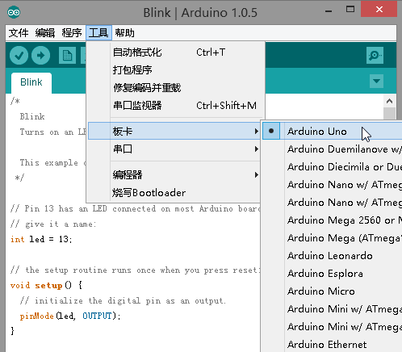Open the tab options dropdown arrow
The width and height of the screenshot is (402, 352).
[x=376, y=81]
